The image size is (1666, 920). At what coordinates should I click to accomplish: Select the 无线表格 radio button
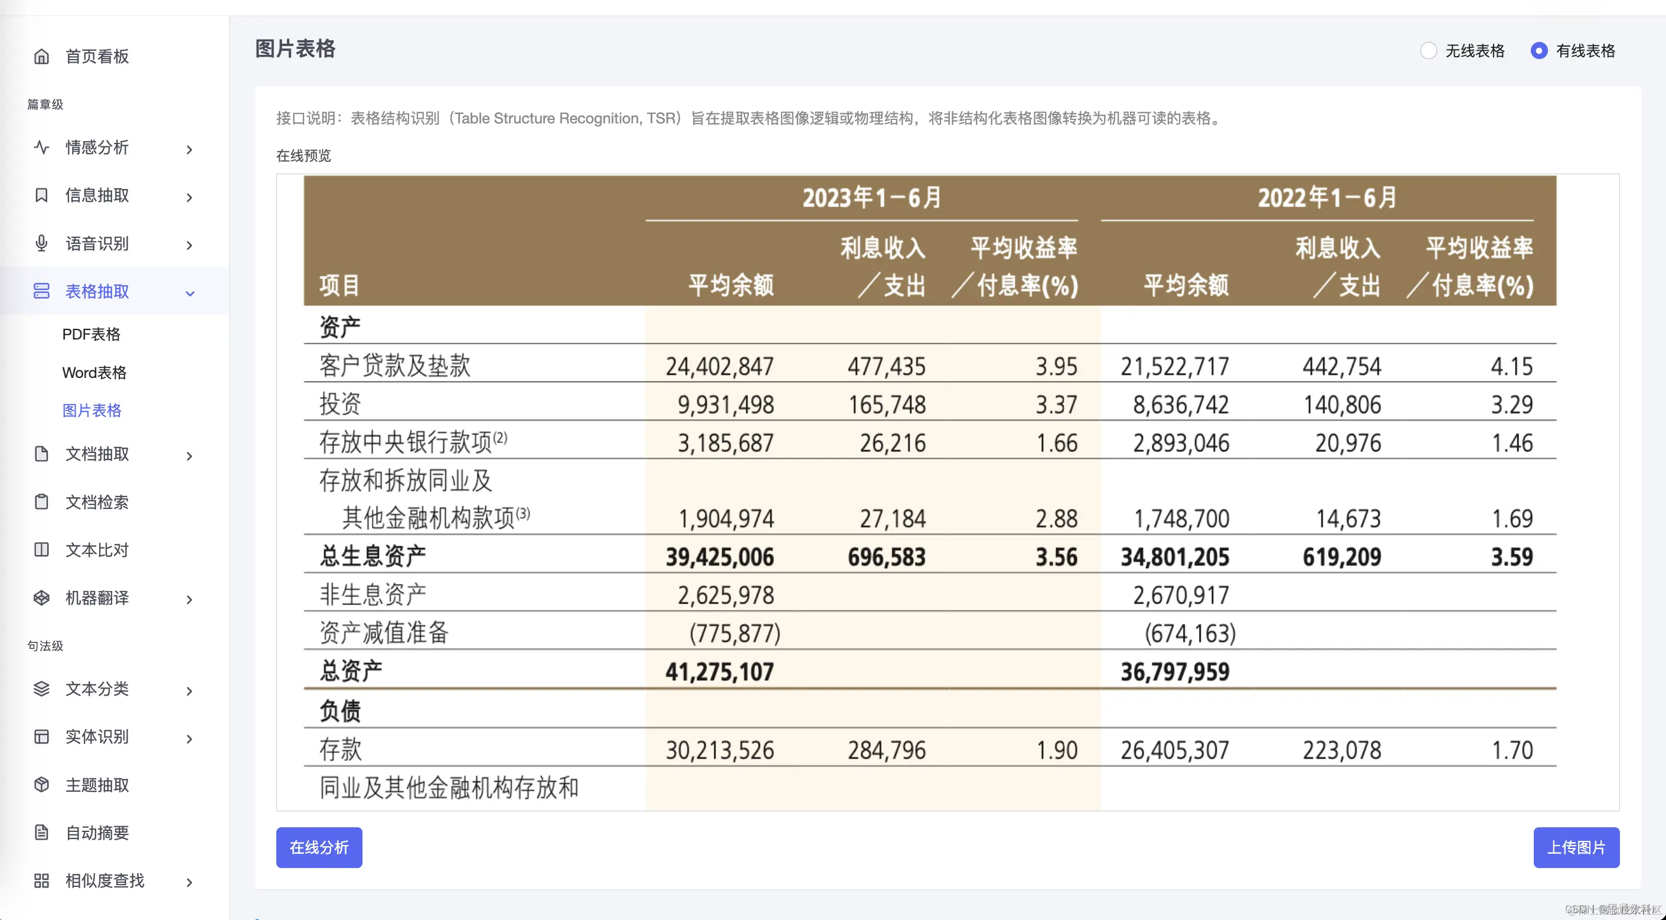click(1428, 50)
